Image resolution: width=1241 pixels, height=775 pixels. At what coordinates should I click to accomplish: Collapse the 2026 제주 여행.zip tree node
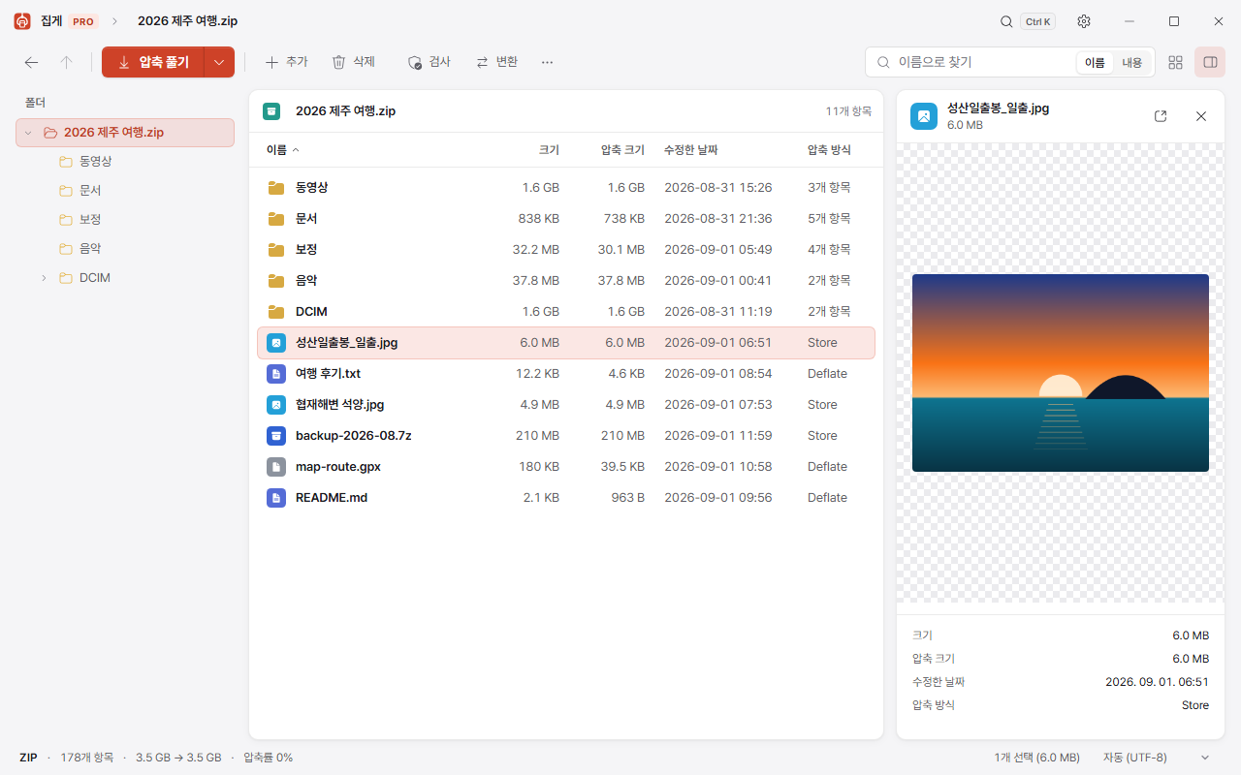(28, 133)
